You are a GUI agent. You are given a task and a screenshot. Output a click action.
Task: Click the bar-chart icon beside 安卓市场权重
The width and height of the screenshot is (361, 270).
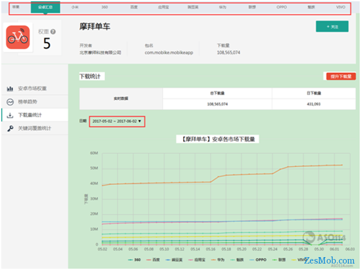click(x=10, y=88)
